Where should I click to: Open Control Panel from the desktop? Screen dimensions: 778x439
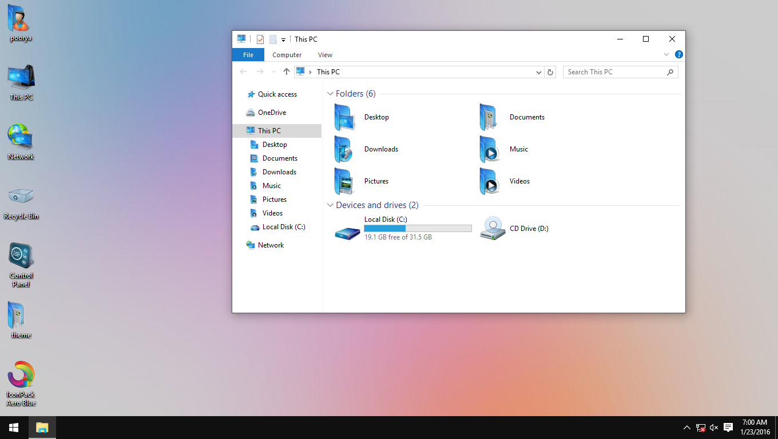(x=21, y=256)
